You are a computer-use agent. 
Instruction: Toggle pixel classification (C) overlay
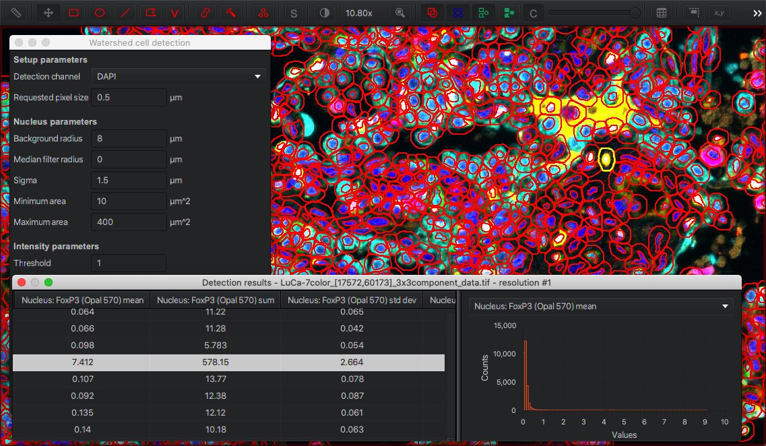tap(534, 13)
